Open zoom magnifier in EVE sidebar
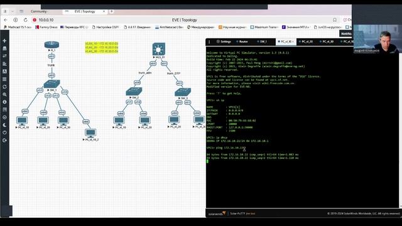 click(4, 95)
